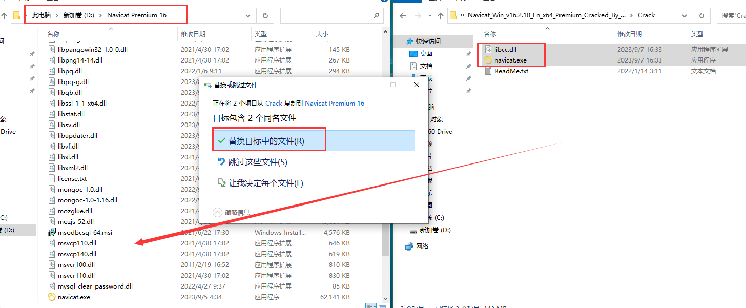Screen dimensions: 746x308
Task: Click the Crack source link in the dialog
Action: pyautogui.click(x=274, y=103)
